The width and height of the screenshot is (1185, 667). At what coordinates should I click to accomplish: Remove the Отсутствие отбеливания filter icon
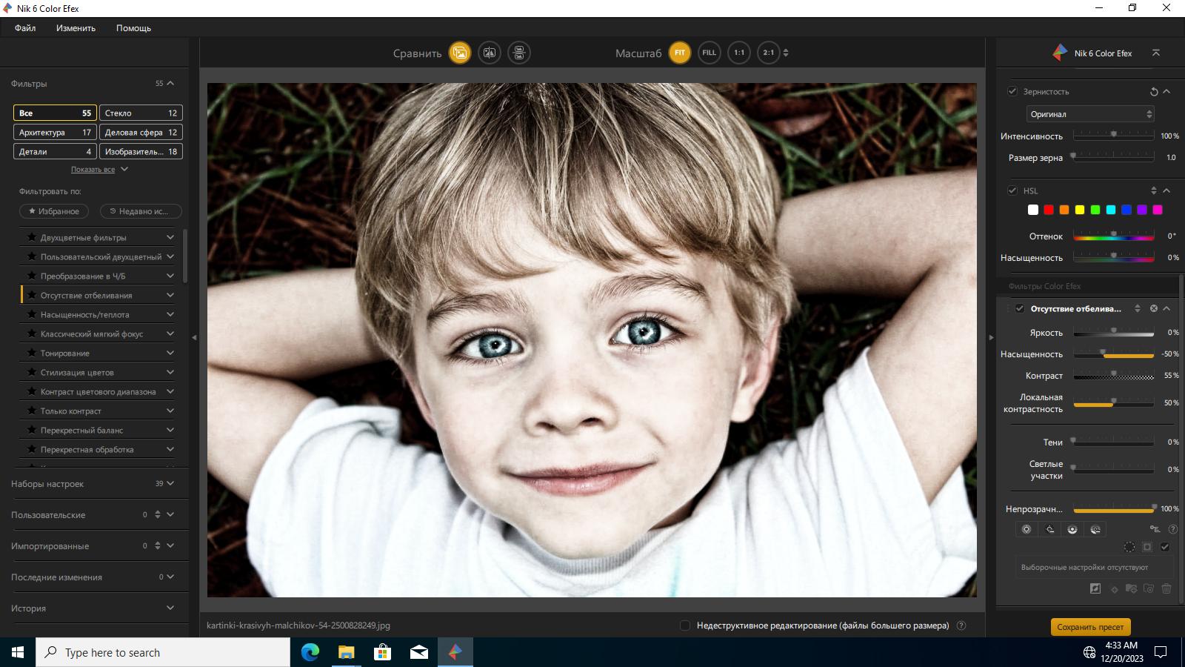[x=1153, y=308]
